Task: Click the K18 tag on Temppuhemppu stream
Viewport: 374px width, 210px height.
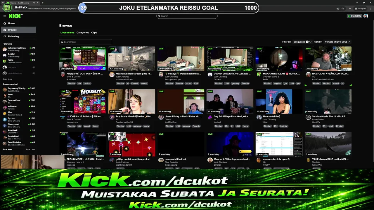Action: coord(196,83)
